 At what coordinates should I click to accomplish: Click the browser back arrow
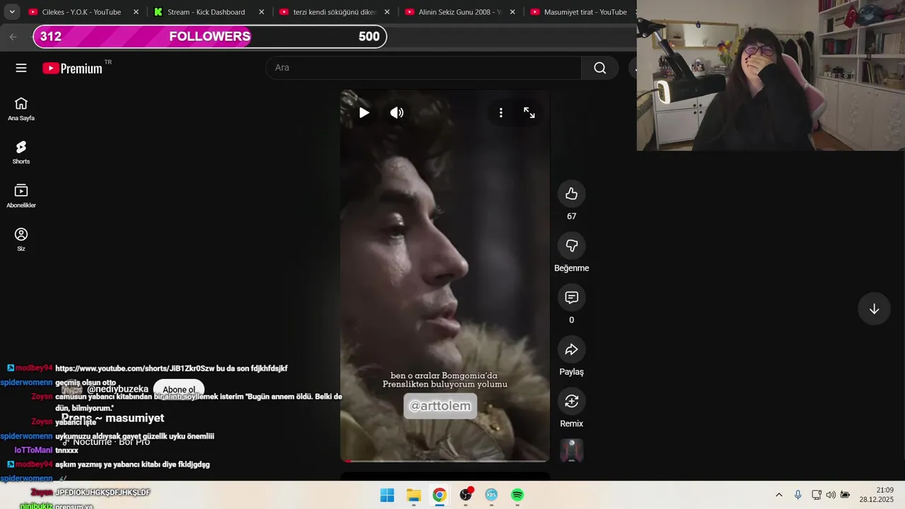[x=13, y=37]
